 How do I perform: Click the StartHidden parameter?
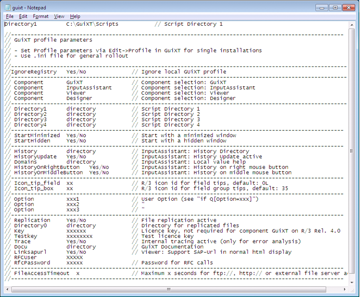click(32, 141)
